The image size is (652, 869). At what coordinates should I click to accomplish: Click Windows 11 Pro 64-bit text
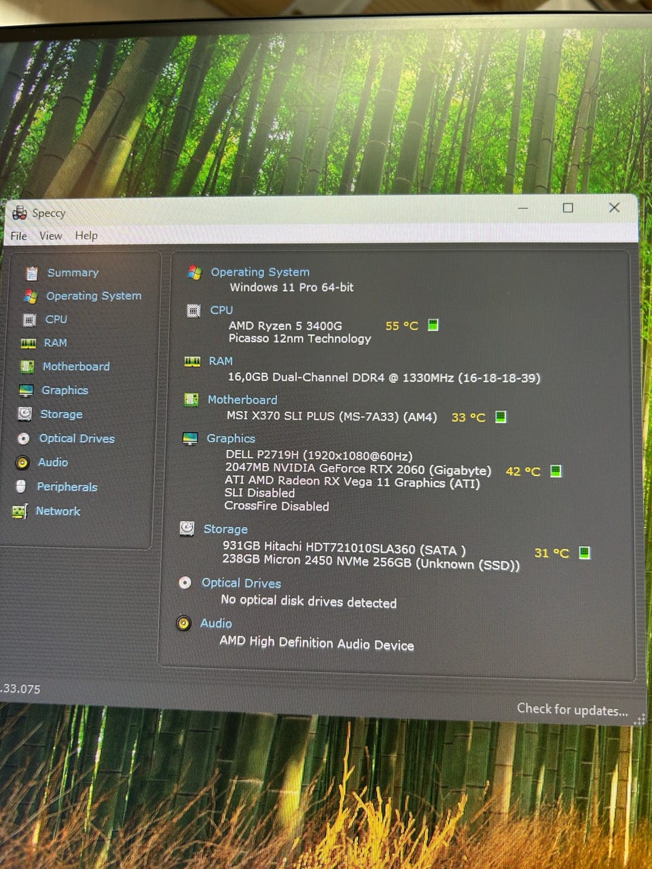291,287
